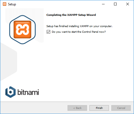Minimize the Setup window
This screenshot has width=134, height=114.
pos(103,4)
